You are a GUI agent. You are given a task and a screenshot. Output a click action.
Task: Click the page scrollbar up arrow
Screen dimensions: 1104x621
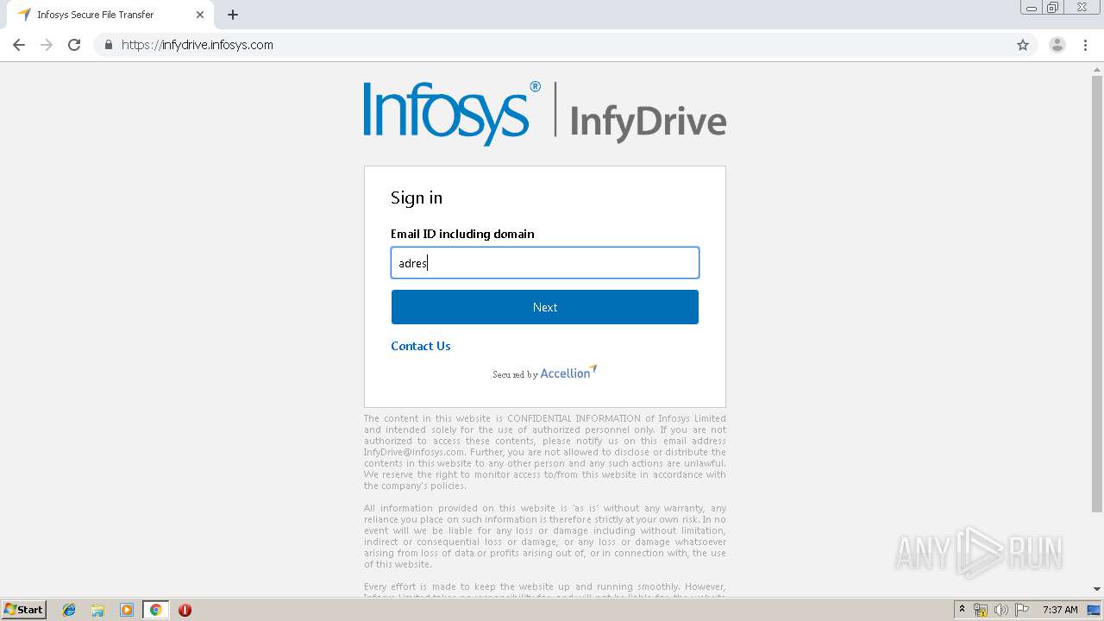click(1097, 69)
